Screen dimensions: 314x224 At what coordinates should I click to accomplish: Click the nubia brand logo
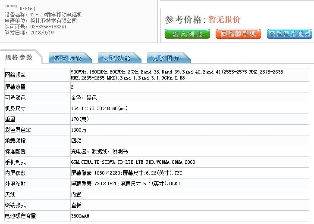(11, 6)
